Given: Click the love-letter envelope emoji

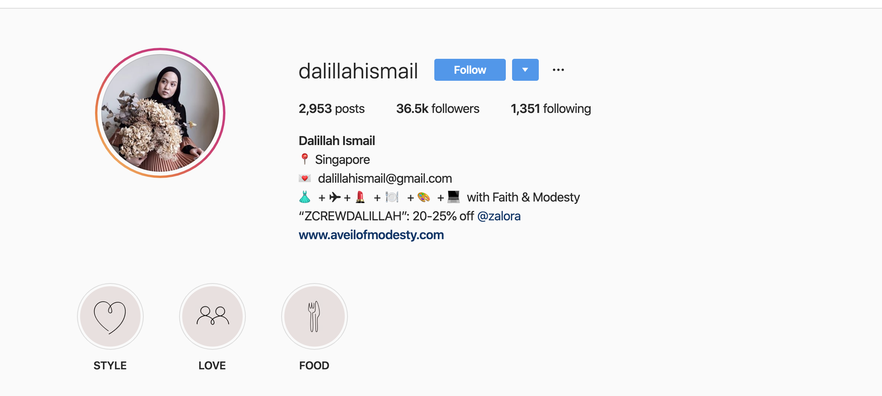Looking at the screenshot, I should click(305, 178).
